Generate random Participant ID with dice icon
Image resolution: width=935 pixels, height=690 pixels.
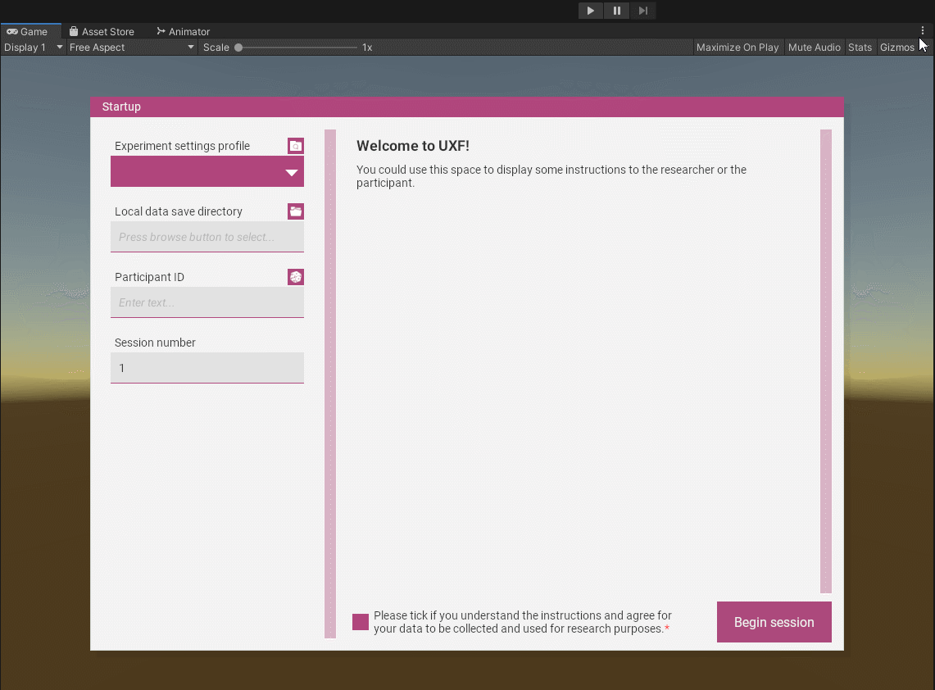[x=296, y=277]
